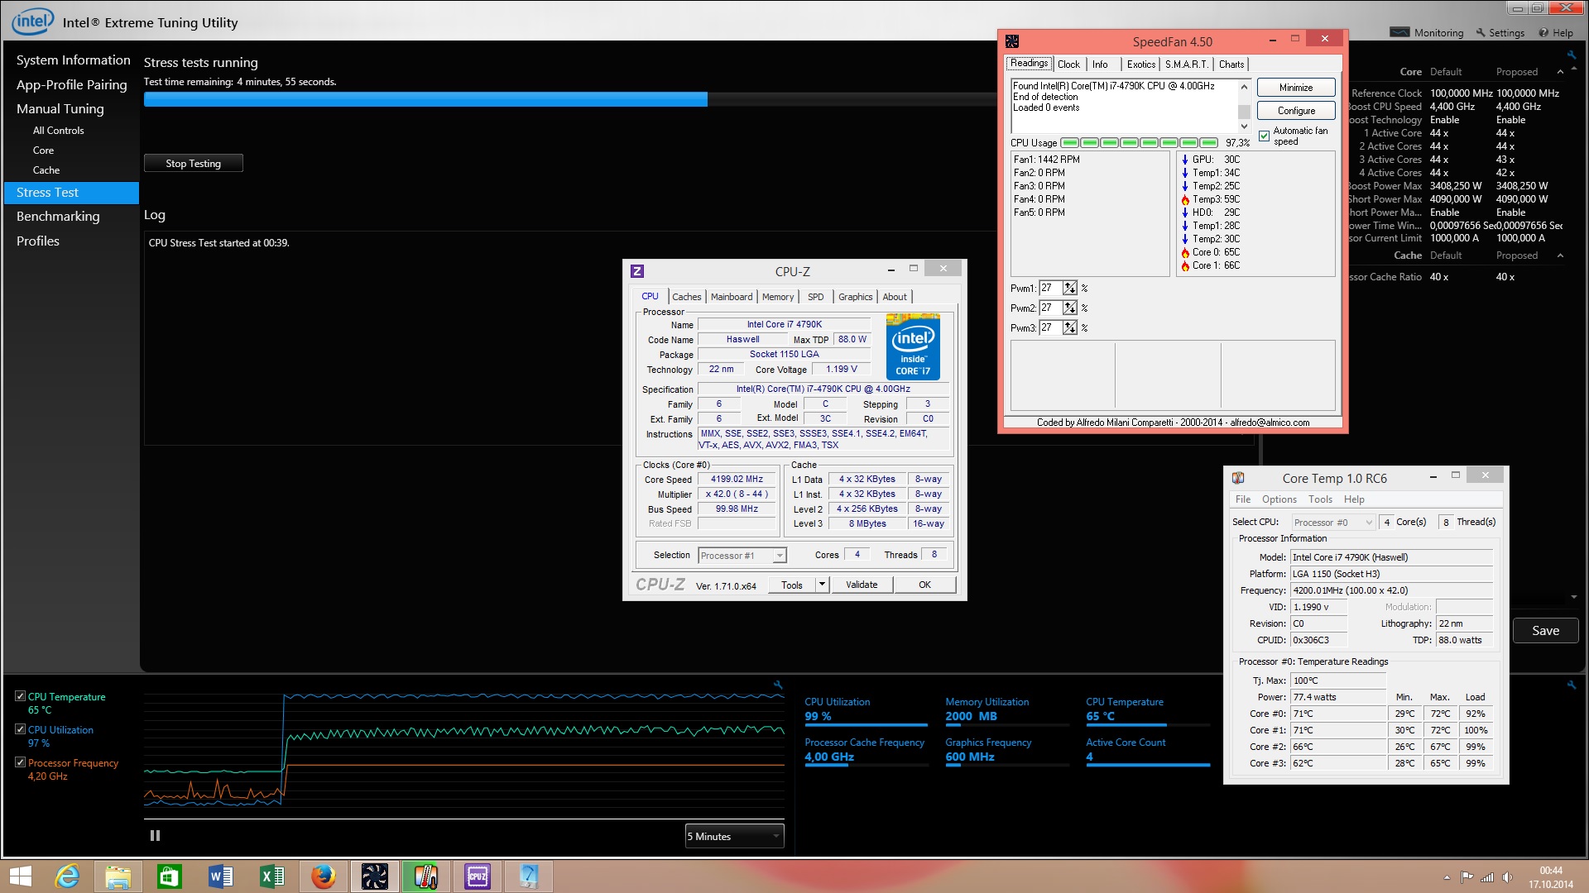
Task: Switch to the Mainboard tab in CPU-Z
Action: pos(732,297)
